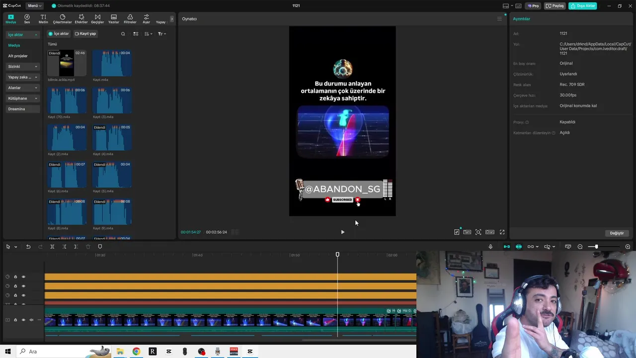Open the Ses audio tab icon
The image size is (636, 358).
[27, 19]
